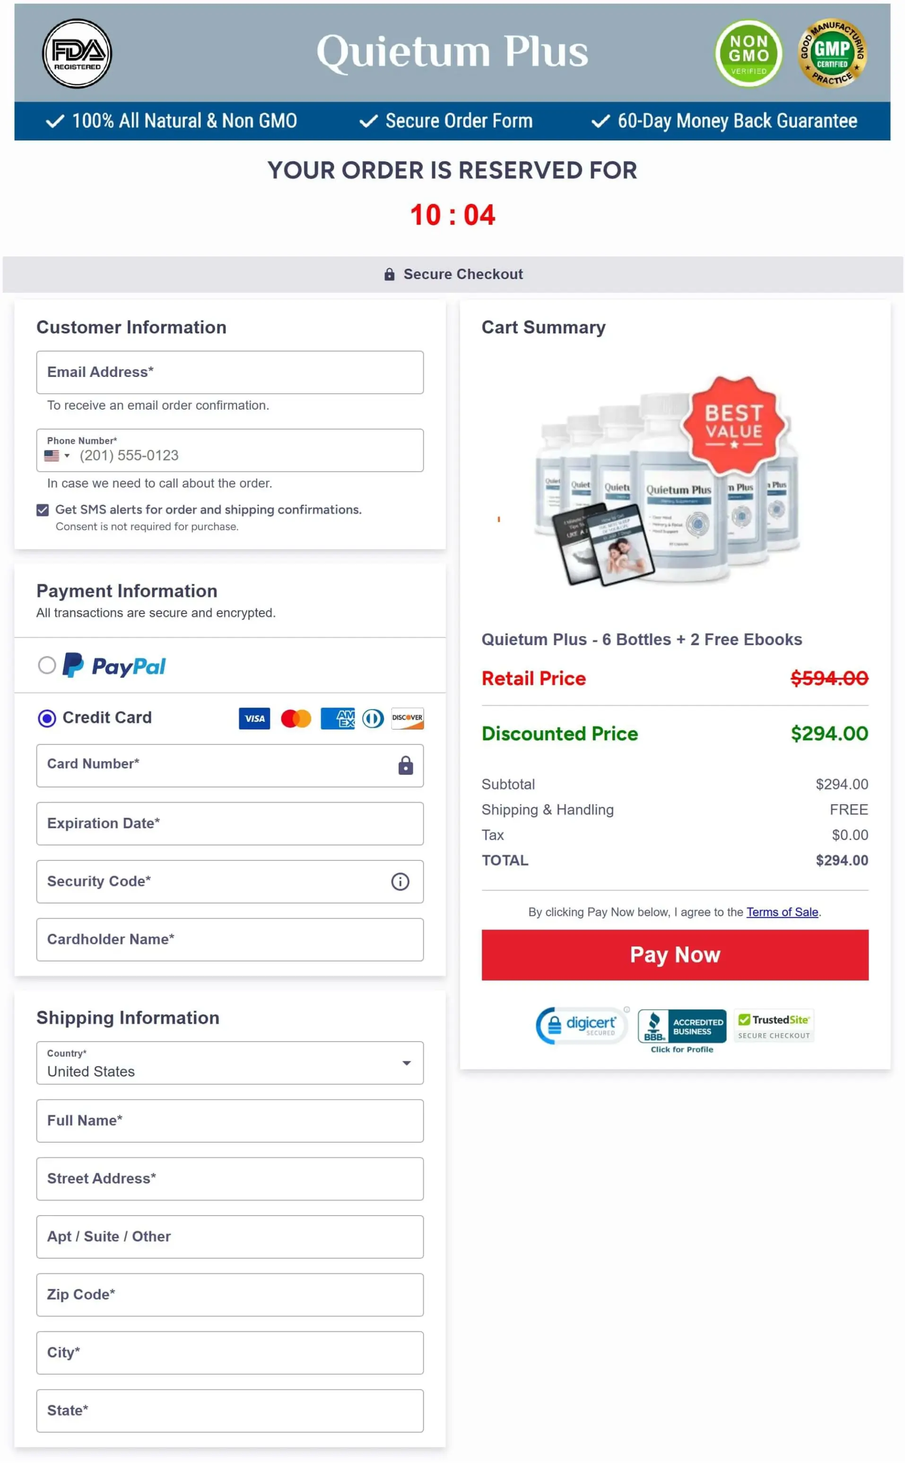Open the phone country flag dropdown

point(57,456)
